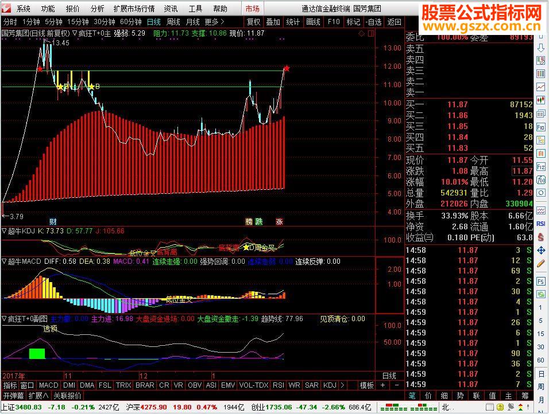549x414 pixels.
Task: Click the − remove sub-window button
Action: pos(396,385)
